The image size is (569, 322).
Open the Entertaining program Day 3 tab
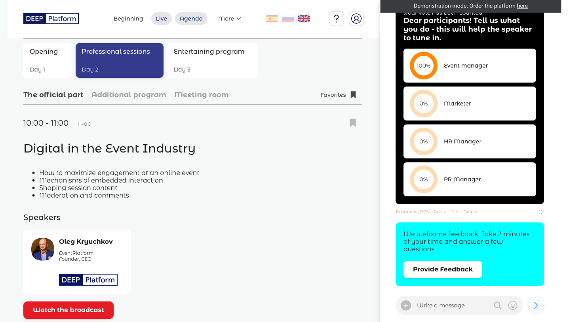point(213,60)
